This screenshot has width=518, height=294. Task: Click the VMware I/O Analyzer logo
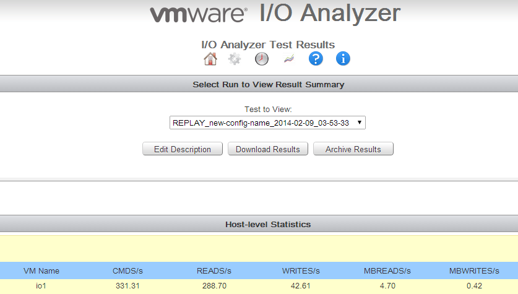tap(275, 13)
